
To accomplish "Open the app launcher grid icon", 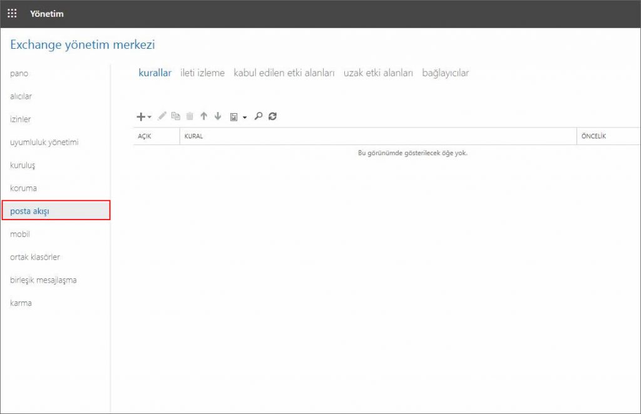I will 13,14.
